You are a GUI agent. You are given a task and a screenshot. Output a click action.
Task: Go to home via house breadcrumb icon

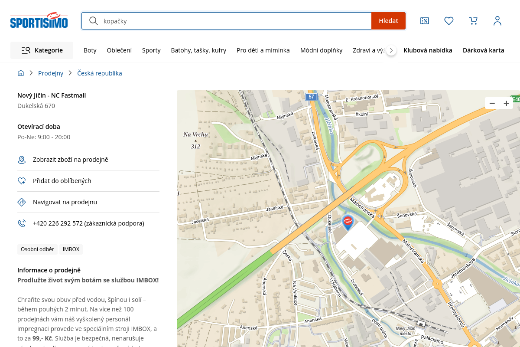click(x=21, y=73)
